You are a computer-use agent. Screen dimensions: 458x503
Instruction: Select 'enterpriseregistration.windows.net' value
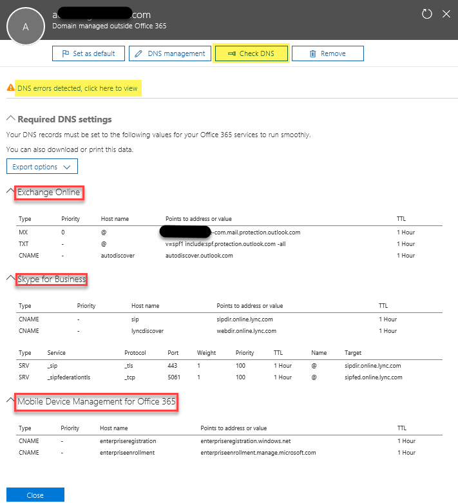(245, 441)
